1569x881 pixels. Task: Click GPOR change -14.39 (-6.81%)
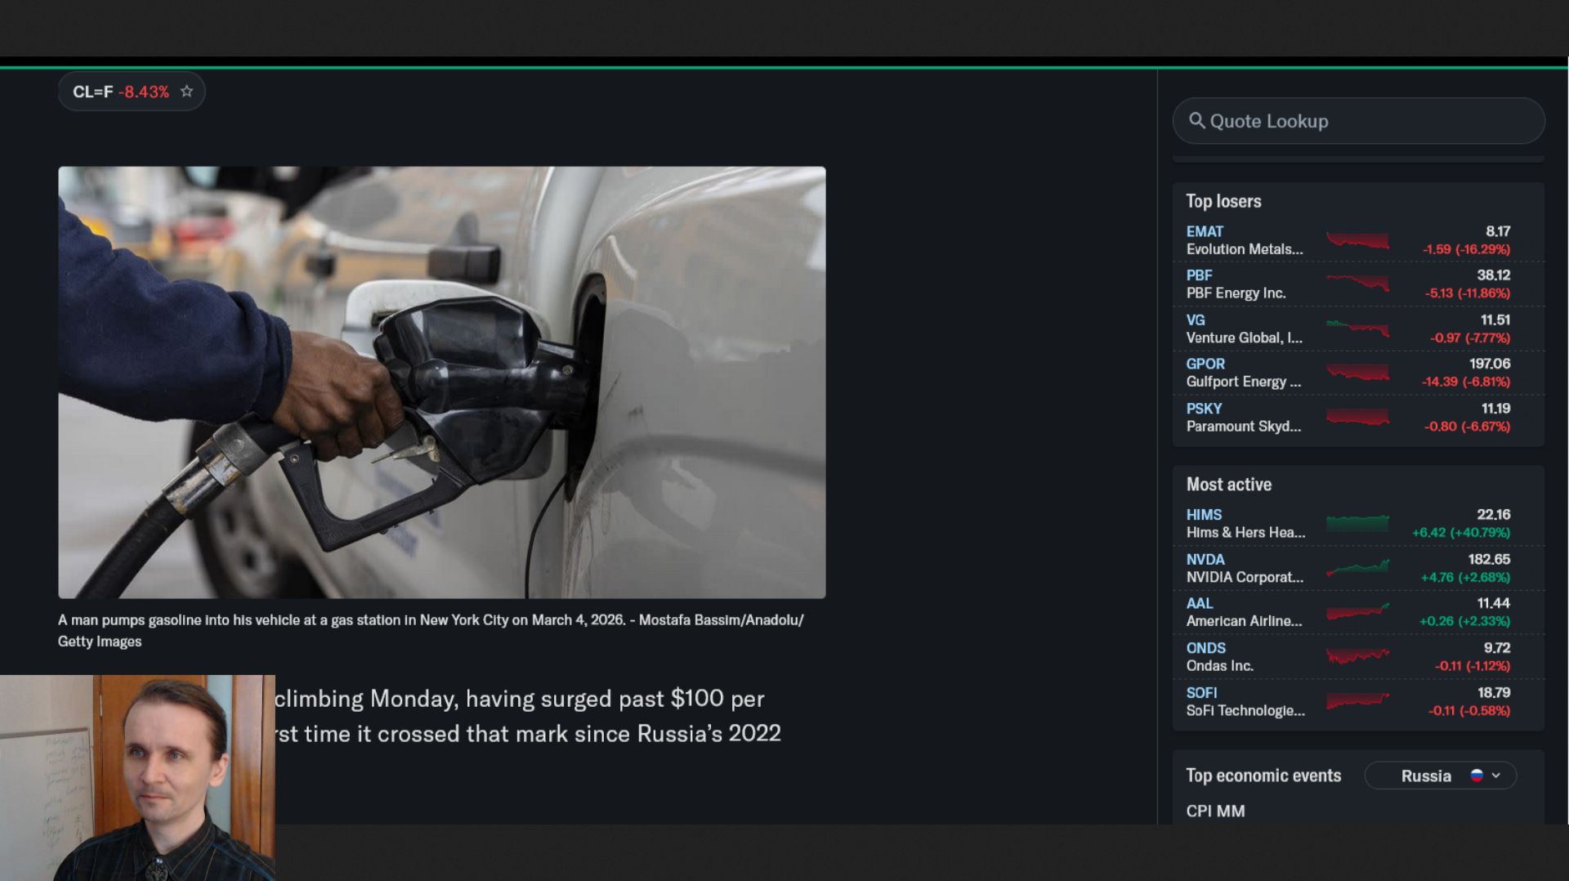pos(1466,382)
